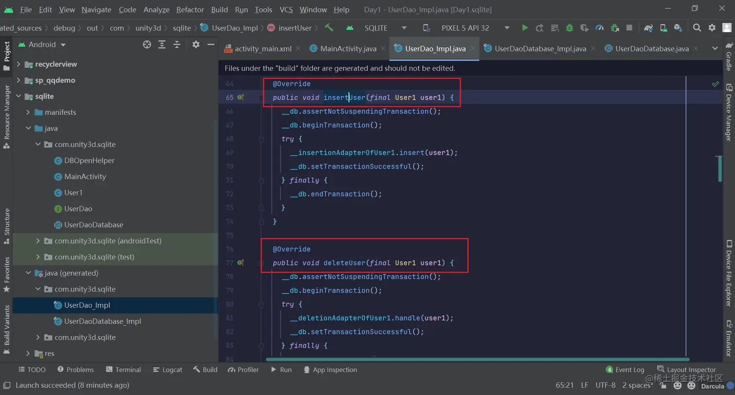Click override gutter icon on line 77
735x395 pixels.
click(x=241, y=263)
